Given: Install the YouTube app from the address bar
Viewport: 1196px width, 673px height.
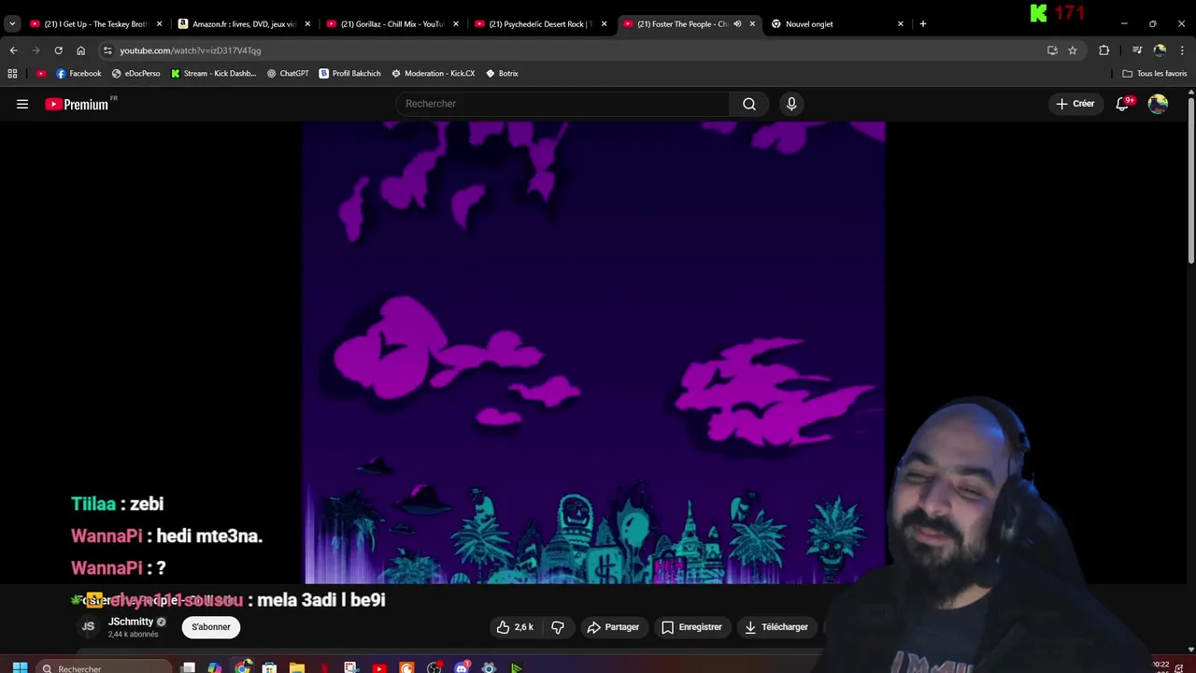Looking at the screenshot, I should (x=1052, y=50).
